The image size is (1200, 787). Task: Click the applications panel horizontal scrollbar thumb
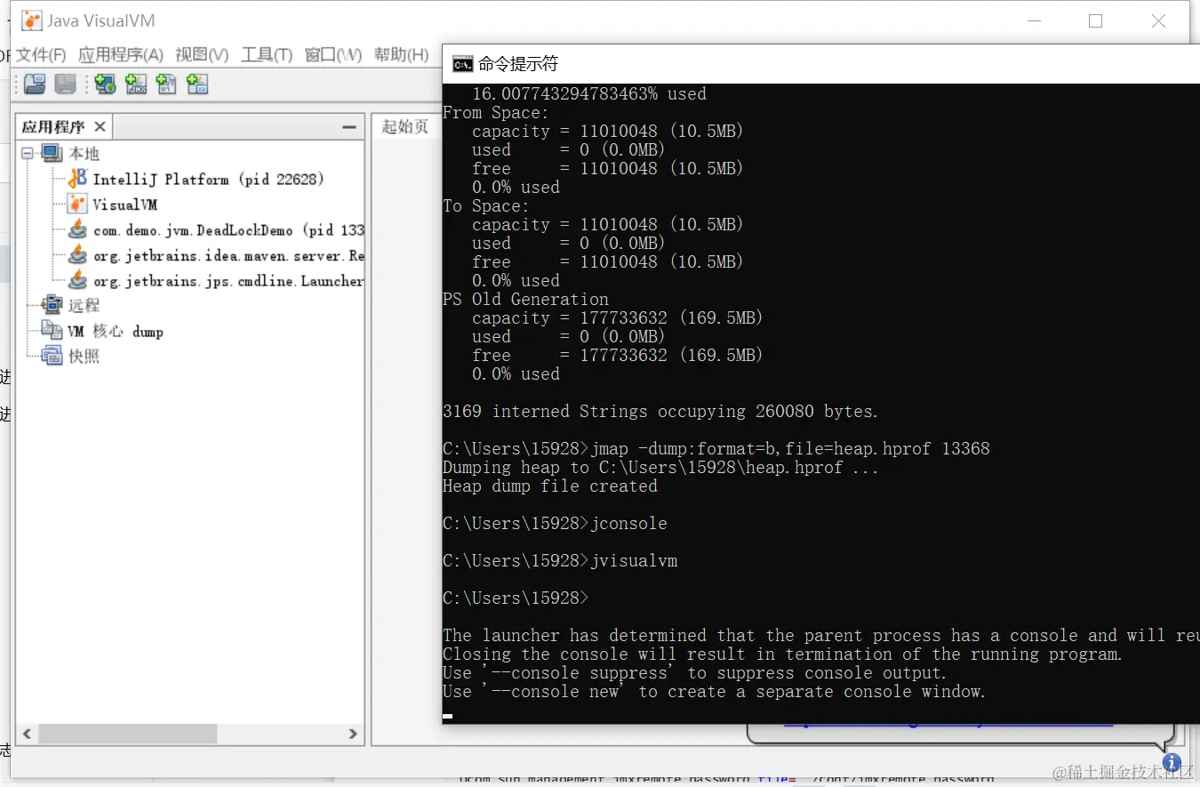click(x=128, y=735)
